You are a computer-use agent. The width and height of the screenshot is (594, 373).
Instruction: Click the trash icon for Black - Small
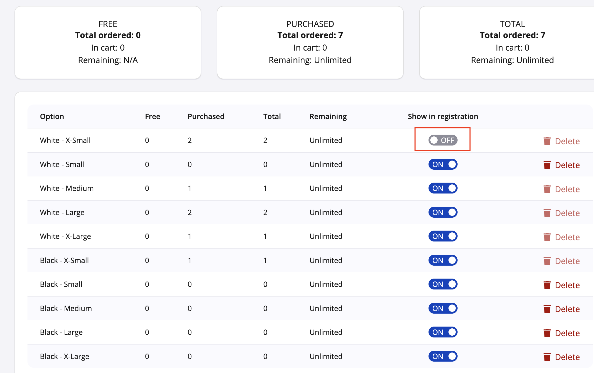tap(547, 285)
